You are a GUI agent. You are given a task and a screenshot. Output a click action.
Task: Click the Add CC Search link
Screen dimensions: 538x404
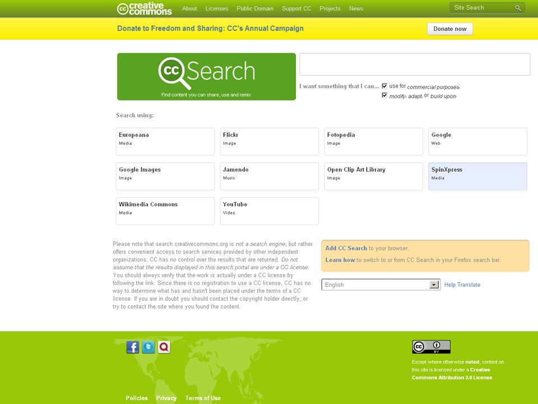[346, 248]
